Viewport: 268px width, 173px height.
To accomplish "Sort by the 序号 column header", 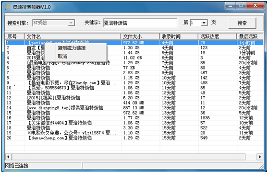I will 15,36.
